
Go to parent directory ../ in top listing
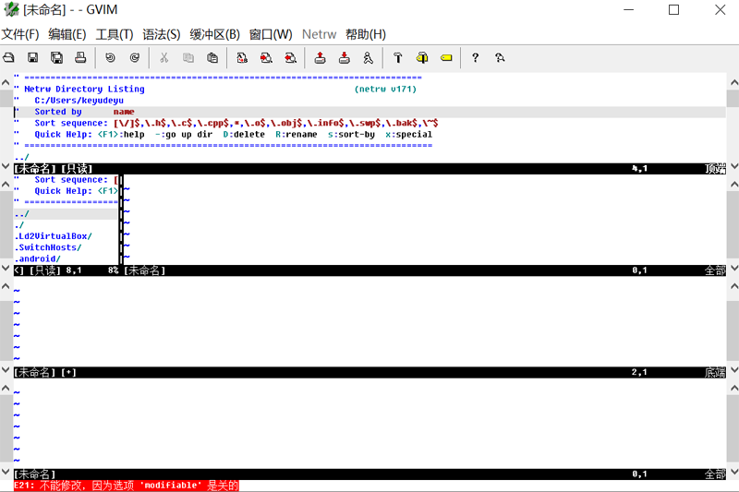point(21,157)
